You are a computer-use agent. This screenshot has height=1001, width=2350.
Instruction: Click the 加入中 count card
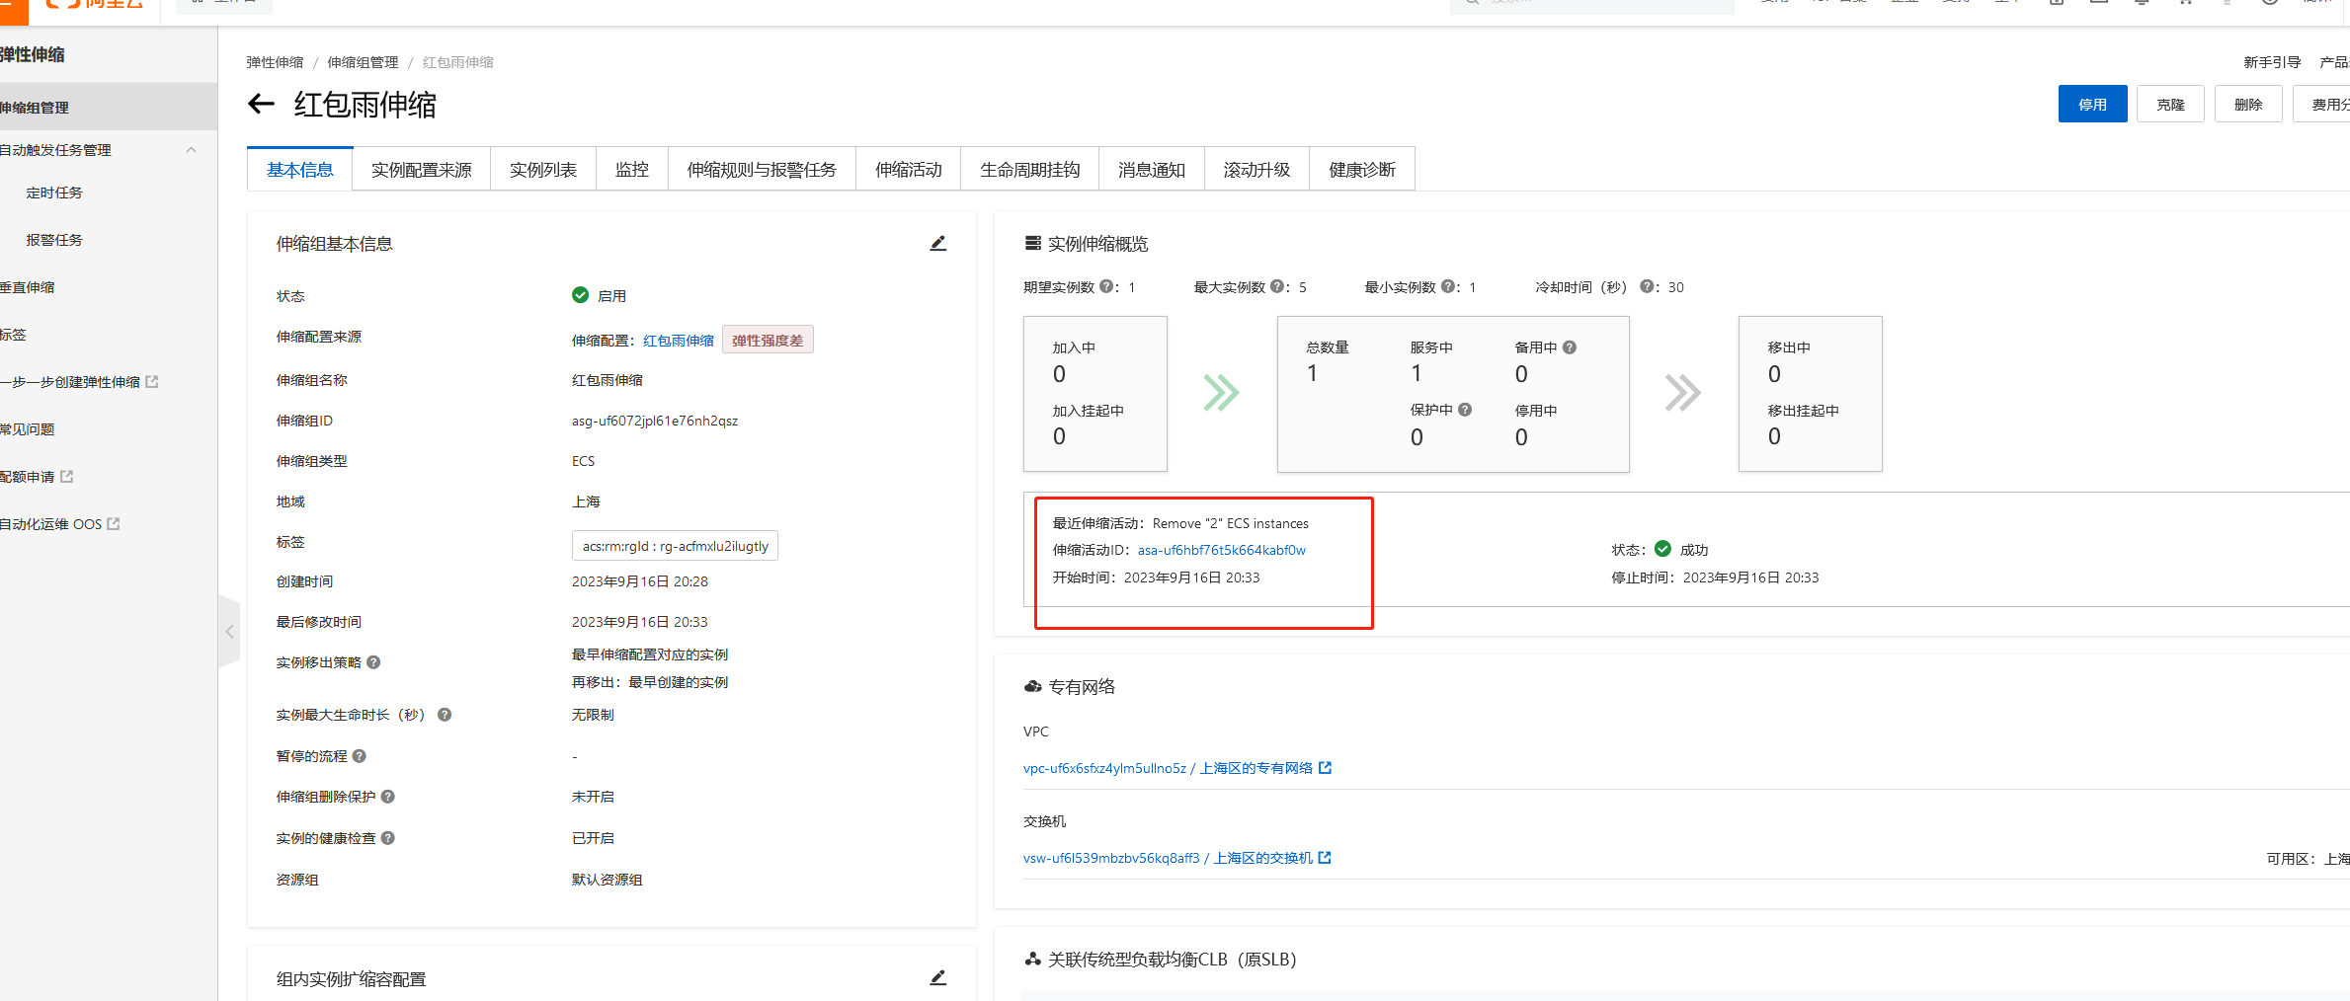[1095, 394]
